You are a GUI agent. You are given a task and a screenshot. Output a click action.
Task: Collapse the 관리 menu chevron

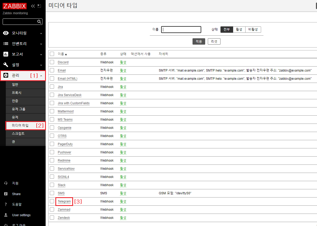click(41, 76)
